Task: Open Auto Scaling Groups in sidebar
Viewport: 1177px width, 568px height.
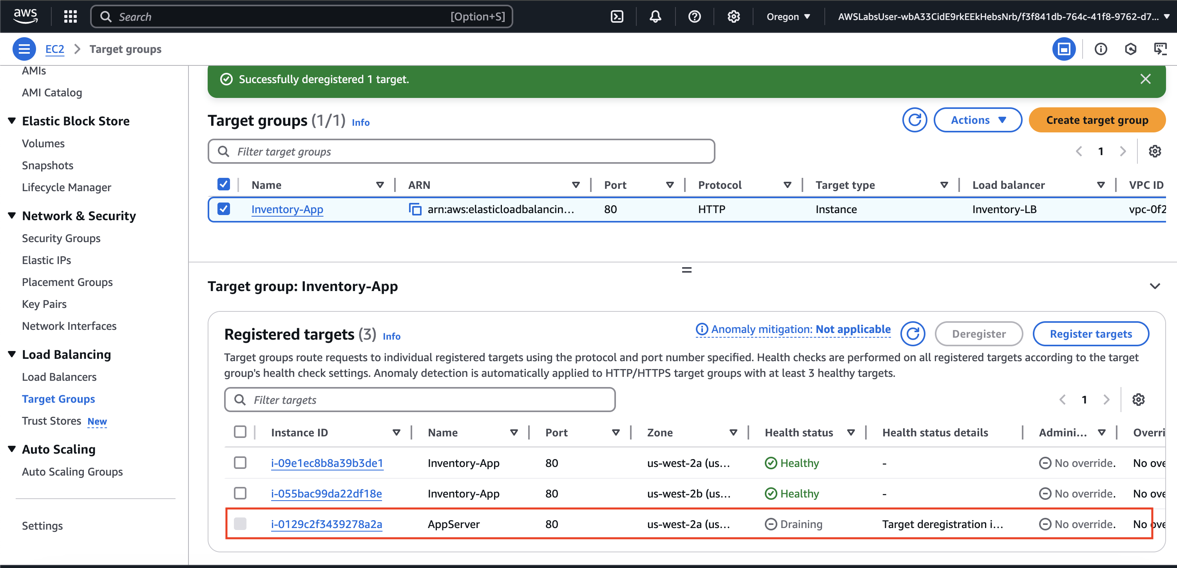Action: (x=72, y=472)
